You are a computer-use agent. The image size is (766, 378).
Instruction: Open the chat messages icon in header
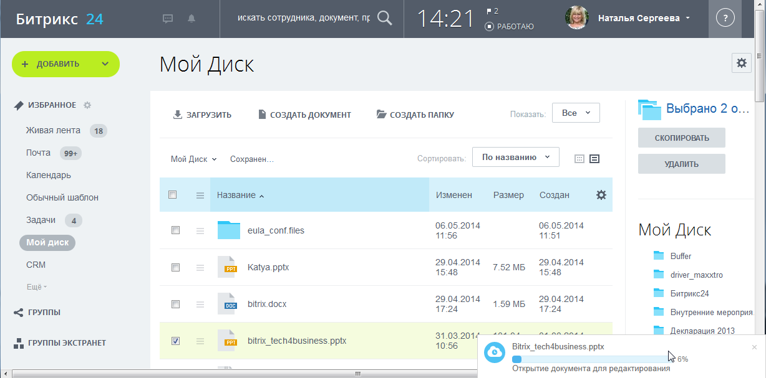(168, 19)
